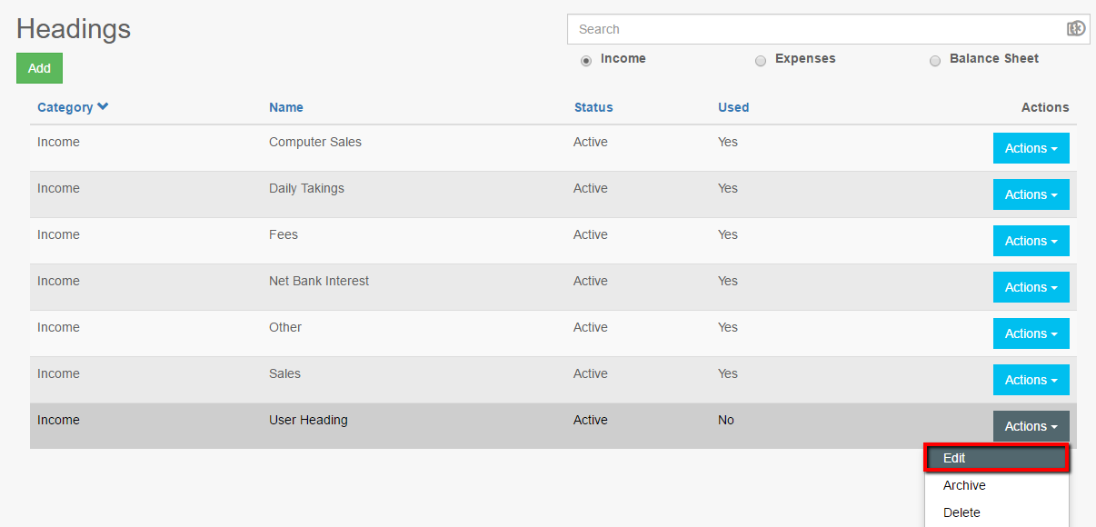Screen dimensions: 1096x527
Task: Sort table by Name column header
Action: pos(286,107)
